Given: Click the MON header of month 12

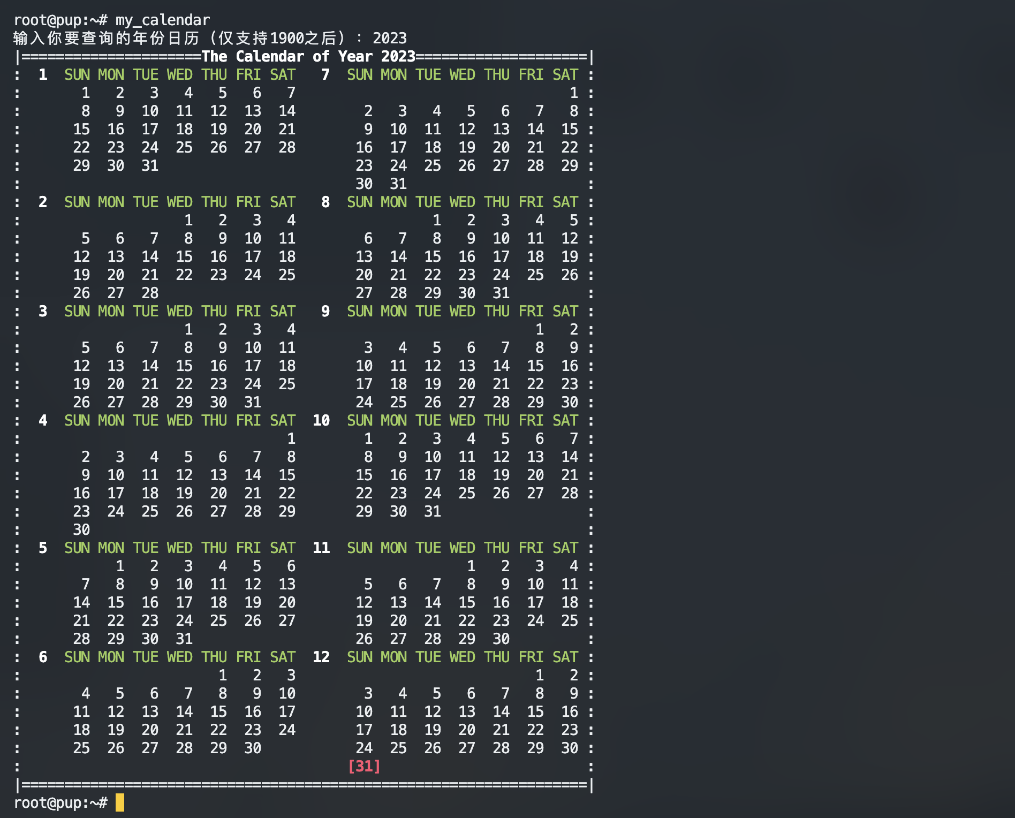Looking at the screenshot, I should 394,657.
